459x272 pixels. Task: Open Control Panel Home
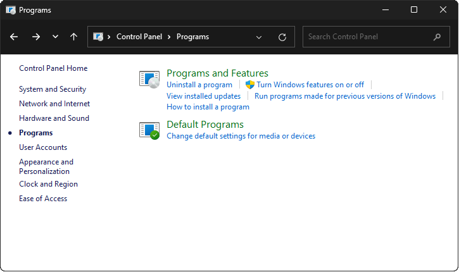pyautogui.click(x=53, y=68)
